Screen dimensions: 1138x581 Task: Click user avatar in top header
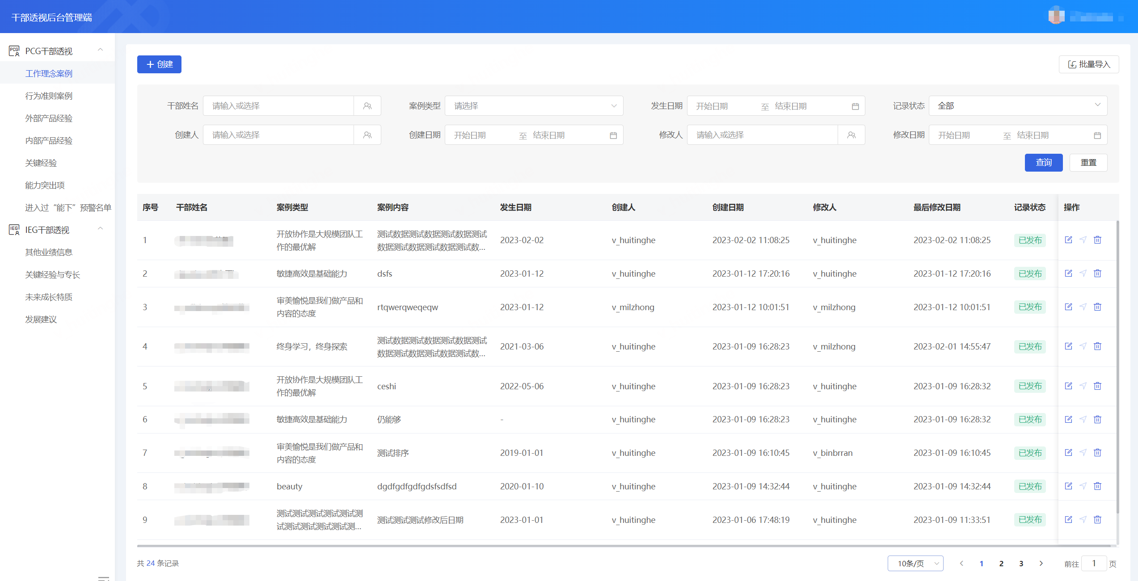(x=1056, y=16)
